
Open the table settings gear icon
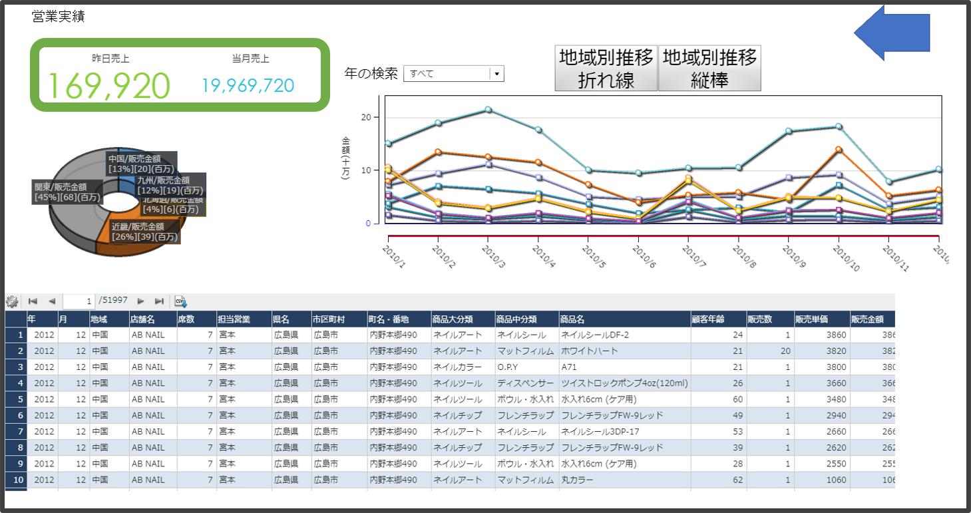12,301
